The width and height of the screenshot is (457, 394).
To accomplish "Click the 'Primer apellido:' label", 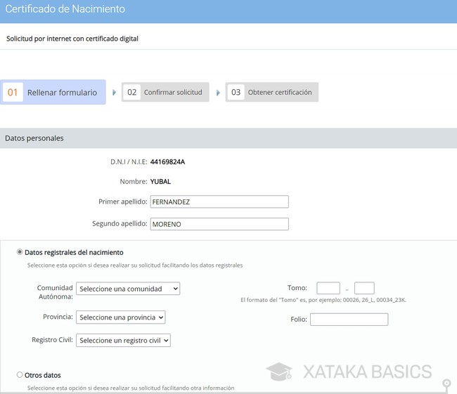I will coord(123,202).
